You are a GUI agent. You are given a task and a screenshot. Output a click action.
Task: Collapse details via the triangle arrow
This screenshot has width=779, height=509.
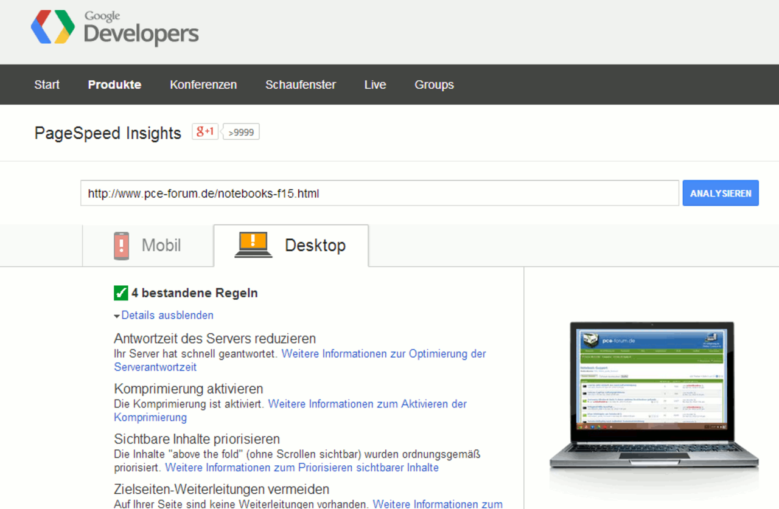point(117,316)
